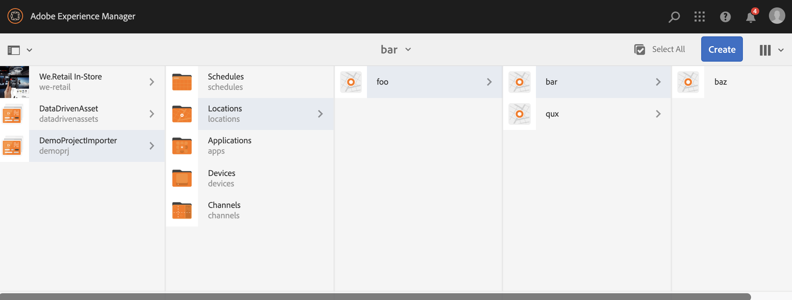The height and width of the screenshot is (300, 792).
Task: Click the Adobe Experience Manager logo icon
Action: coord(15,16)
